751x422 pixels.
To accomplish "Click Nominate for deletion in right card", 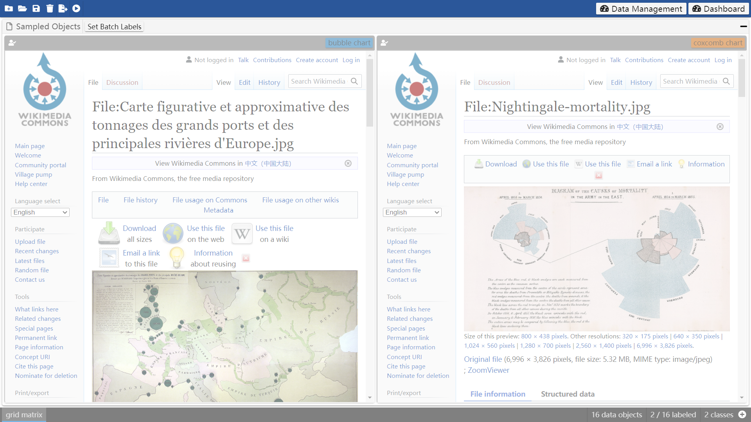I will pos(418,376).
